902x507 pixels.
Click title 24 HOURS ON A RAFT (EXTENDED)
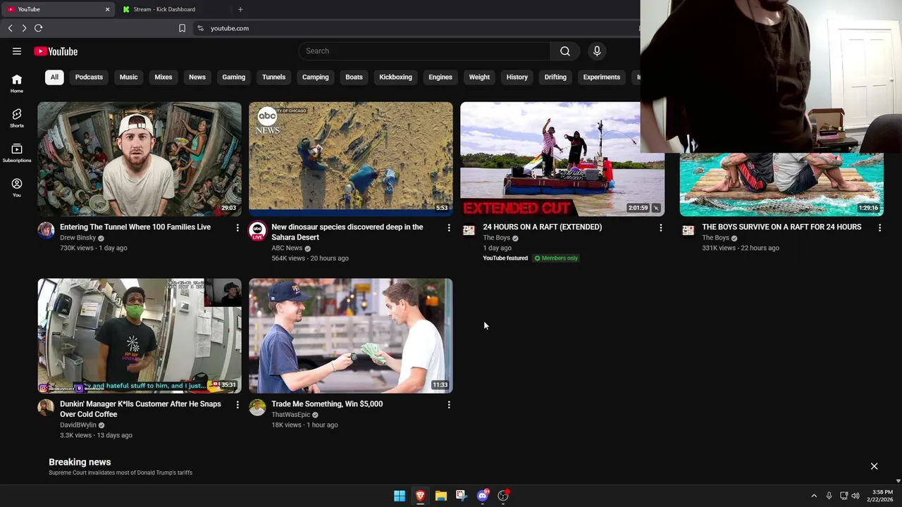542,227
